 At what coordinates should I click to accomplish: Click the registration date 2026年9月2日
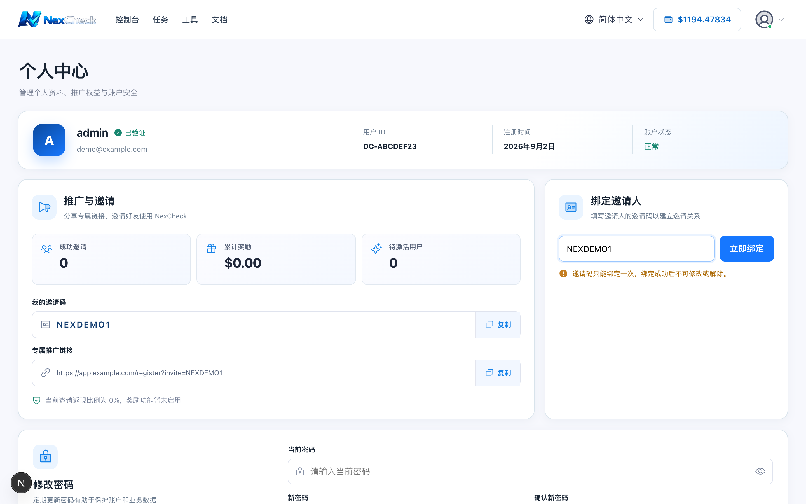tap(529, 146)
